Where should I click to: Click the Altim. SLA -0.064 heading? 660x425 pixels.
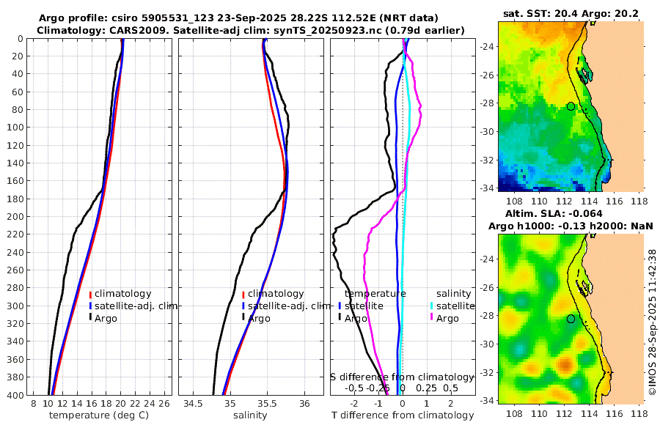click(x=554, y=214)
